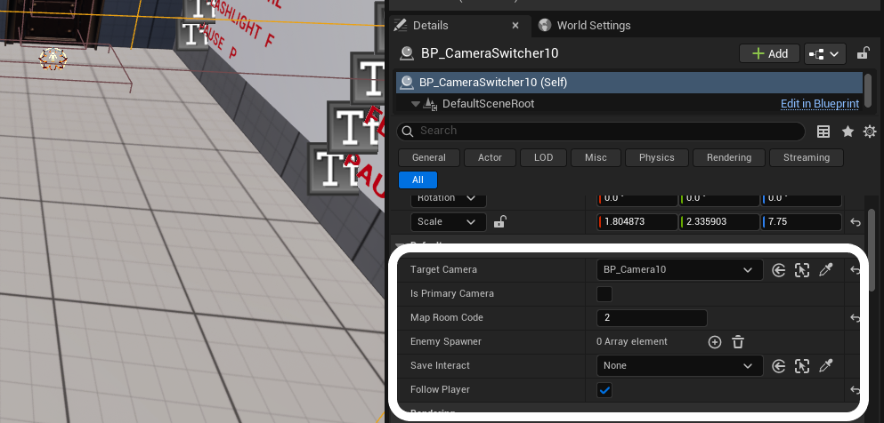Toggle the Scale ratio lock

500,222
